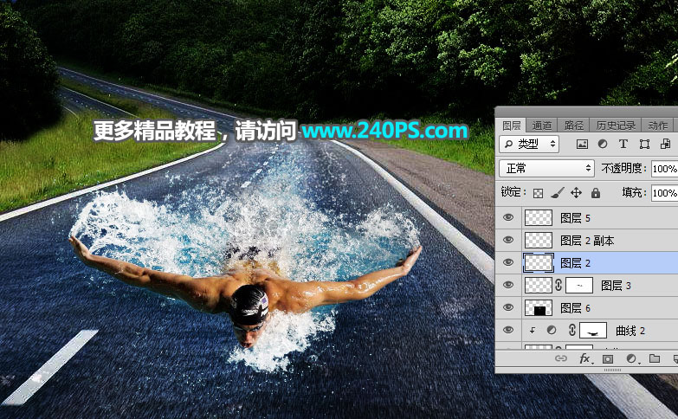Viewport: 678px width, 419px height.
Task: Toggle visibility of 图层 2 副本
Action: (x=508, y=241)
